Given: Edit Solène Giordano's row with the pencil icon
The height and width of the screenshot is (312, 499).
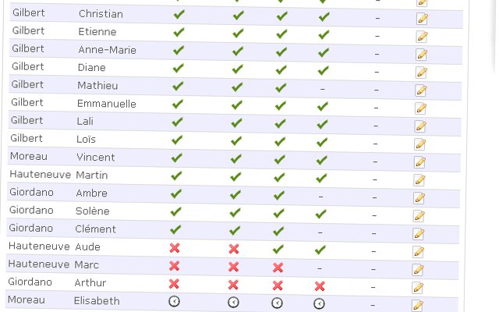Looking at the screenshot, I should [419, 215].
